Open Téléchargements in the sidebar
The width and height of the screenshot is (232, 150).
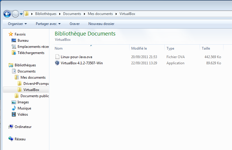[31, 53]
